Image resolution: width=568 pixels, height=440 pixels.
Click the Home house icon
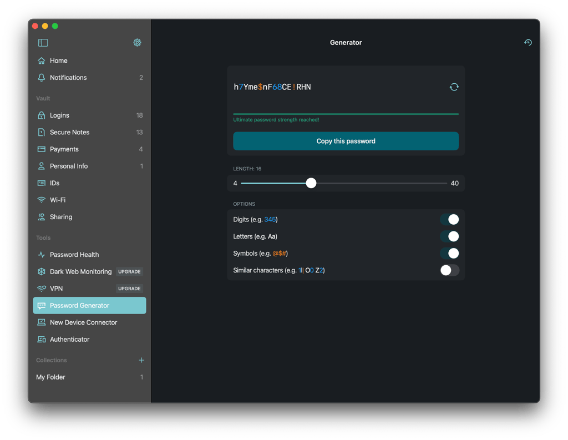42,60
